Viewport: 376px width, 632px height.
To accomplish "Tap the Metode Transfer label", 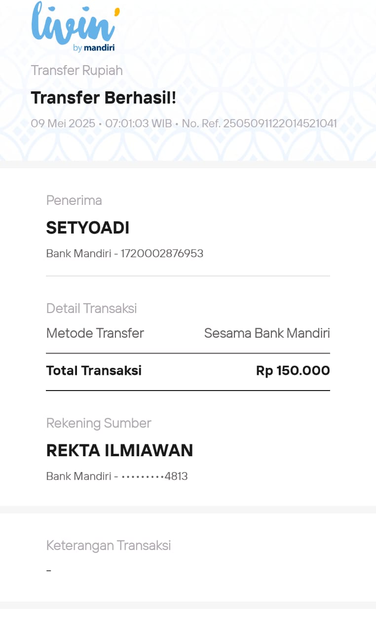I will click(95, 333).
